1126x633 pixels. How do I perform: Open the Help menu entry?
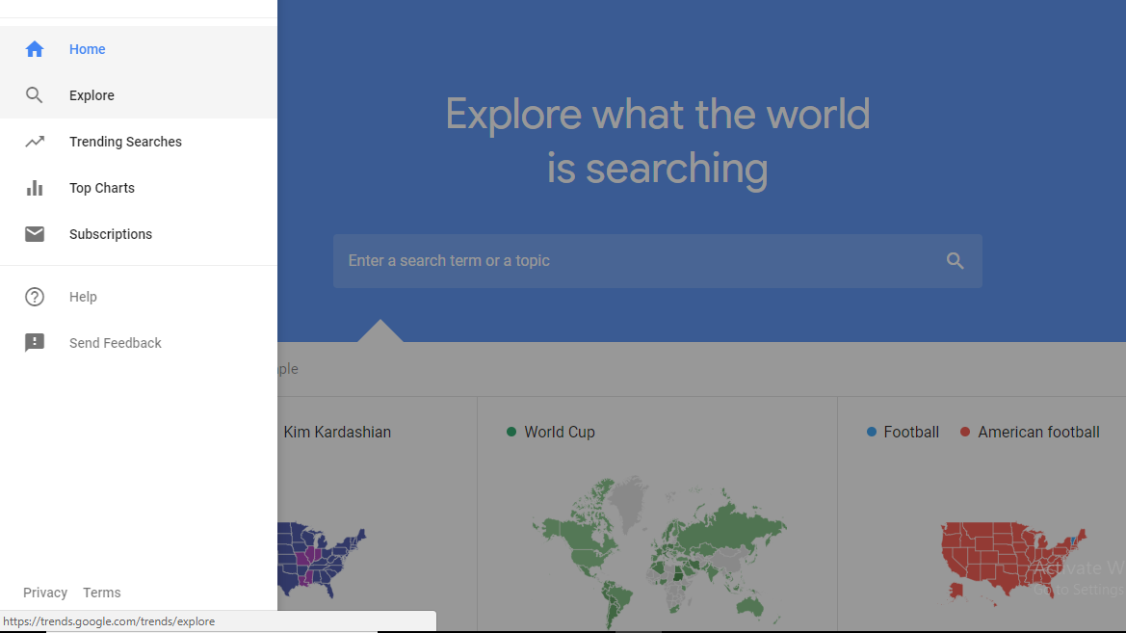coord(139,297)
